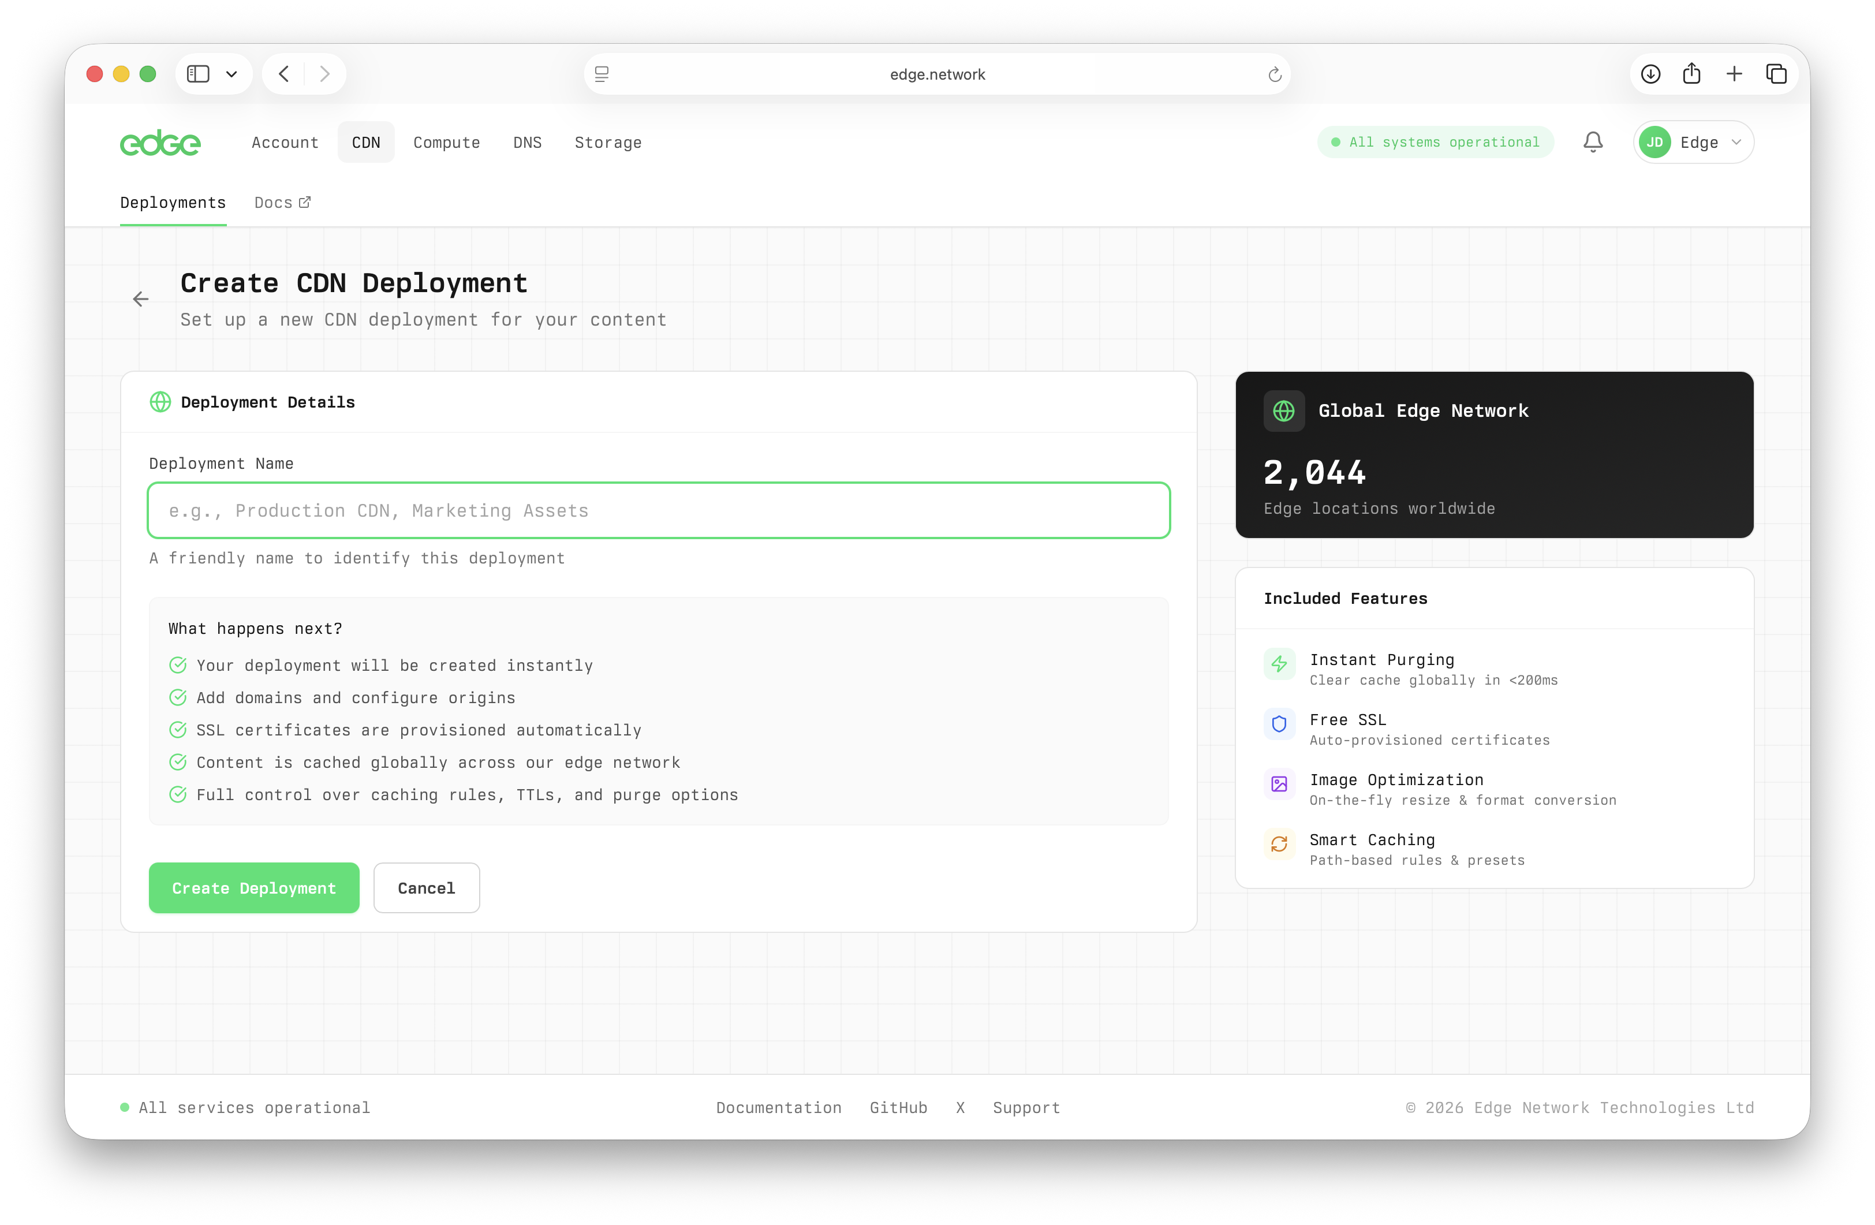Select the Instant Purging lightning icon
Screen dimensions: 1875x1225
[x=1279, y=664]
